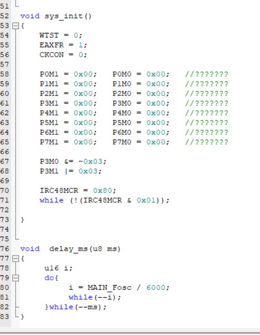Click line number 70 in the gutter

click(x=4, y=191)
